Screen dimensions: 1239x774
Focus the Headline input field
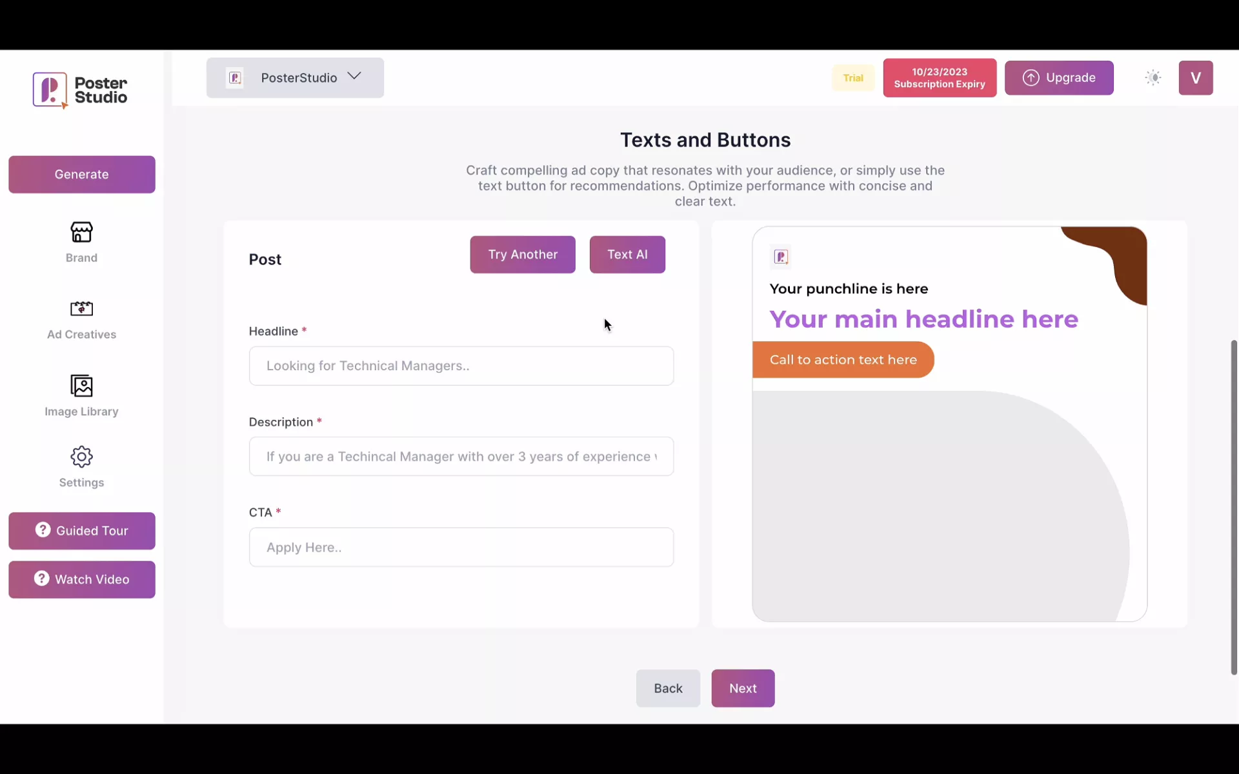[x=461, y=366]
